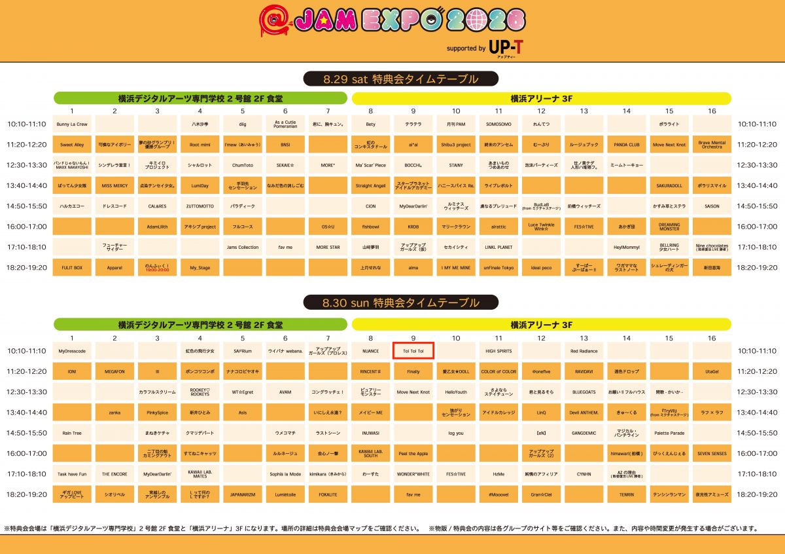Select the 8.29 sat timetable heading
The height and width of the screenshot is (554, 785).
point(401,79)
